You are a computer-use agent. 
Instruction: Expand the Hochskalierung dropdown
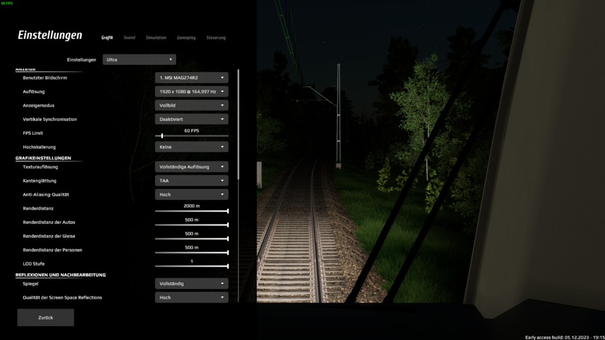191,147
